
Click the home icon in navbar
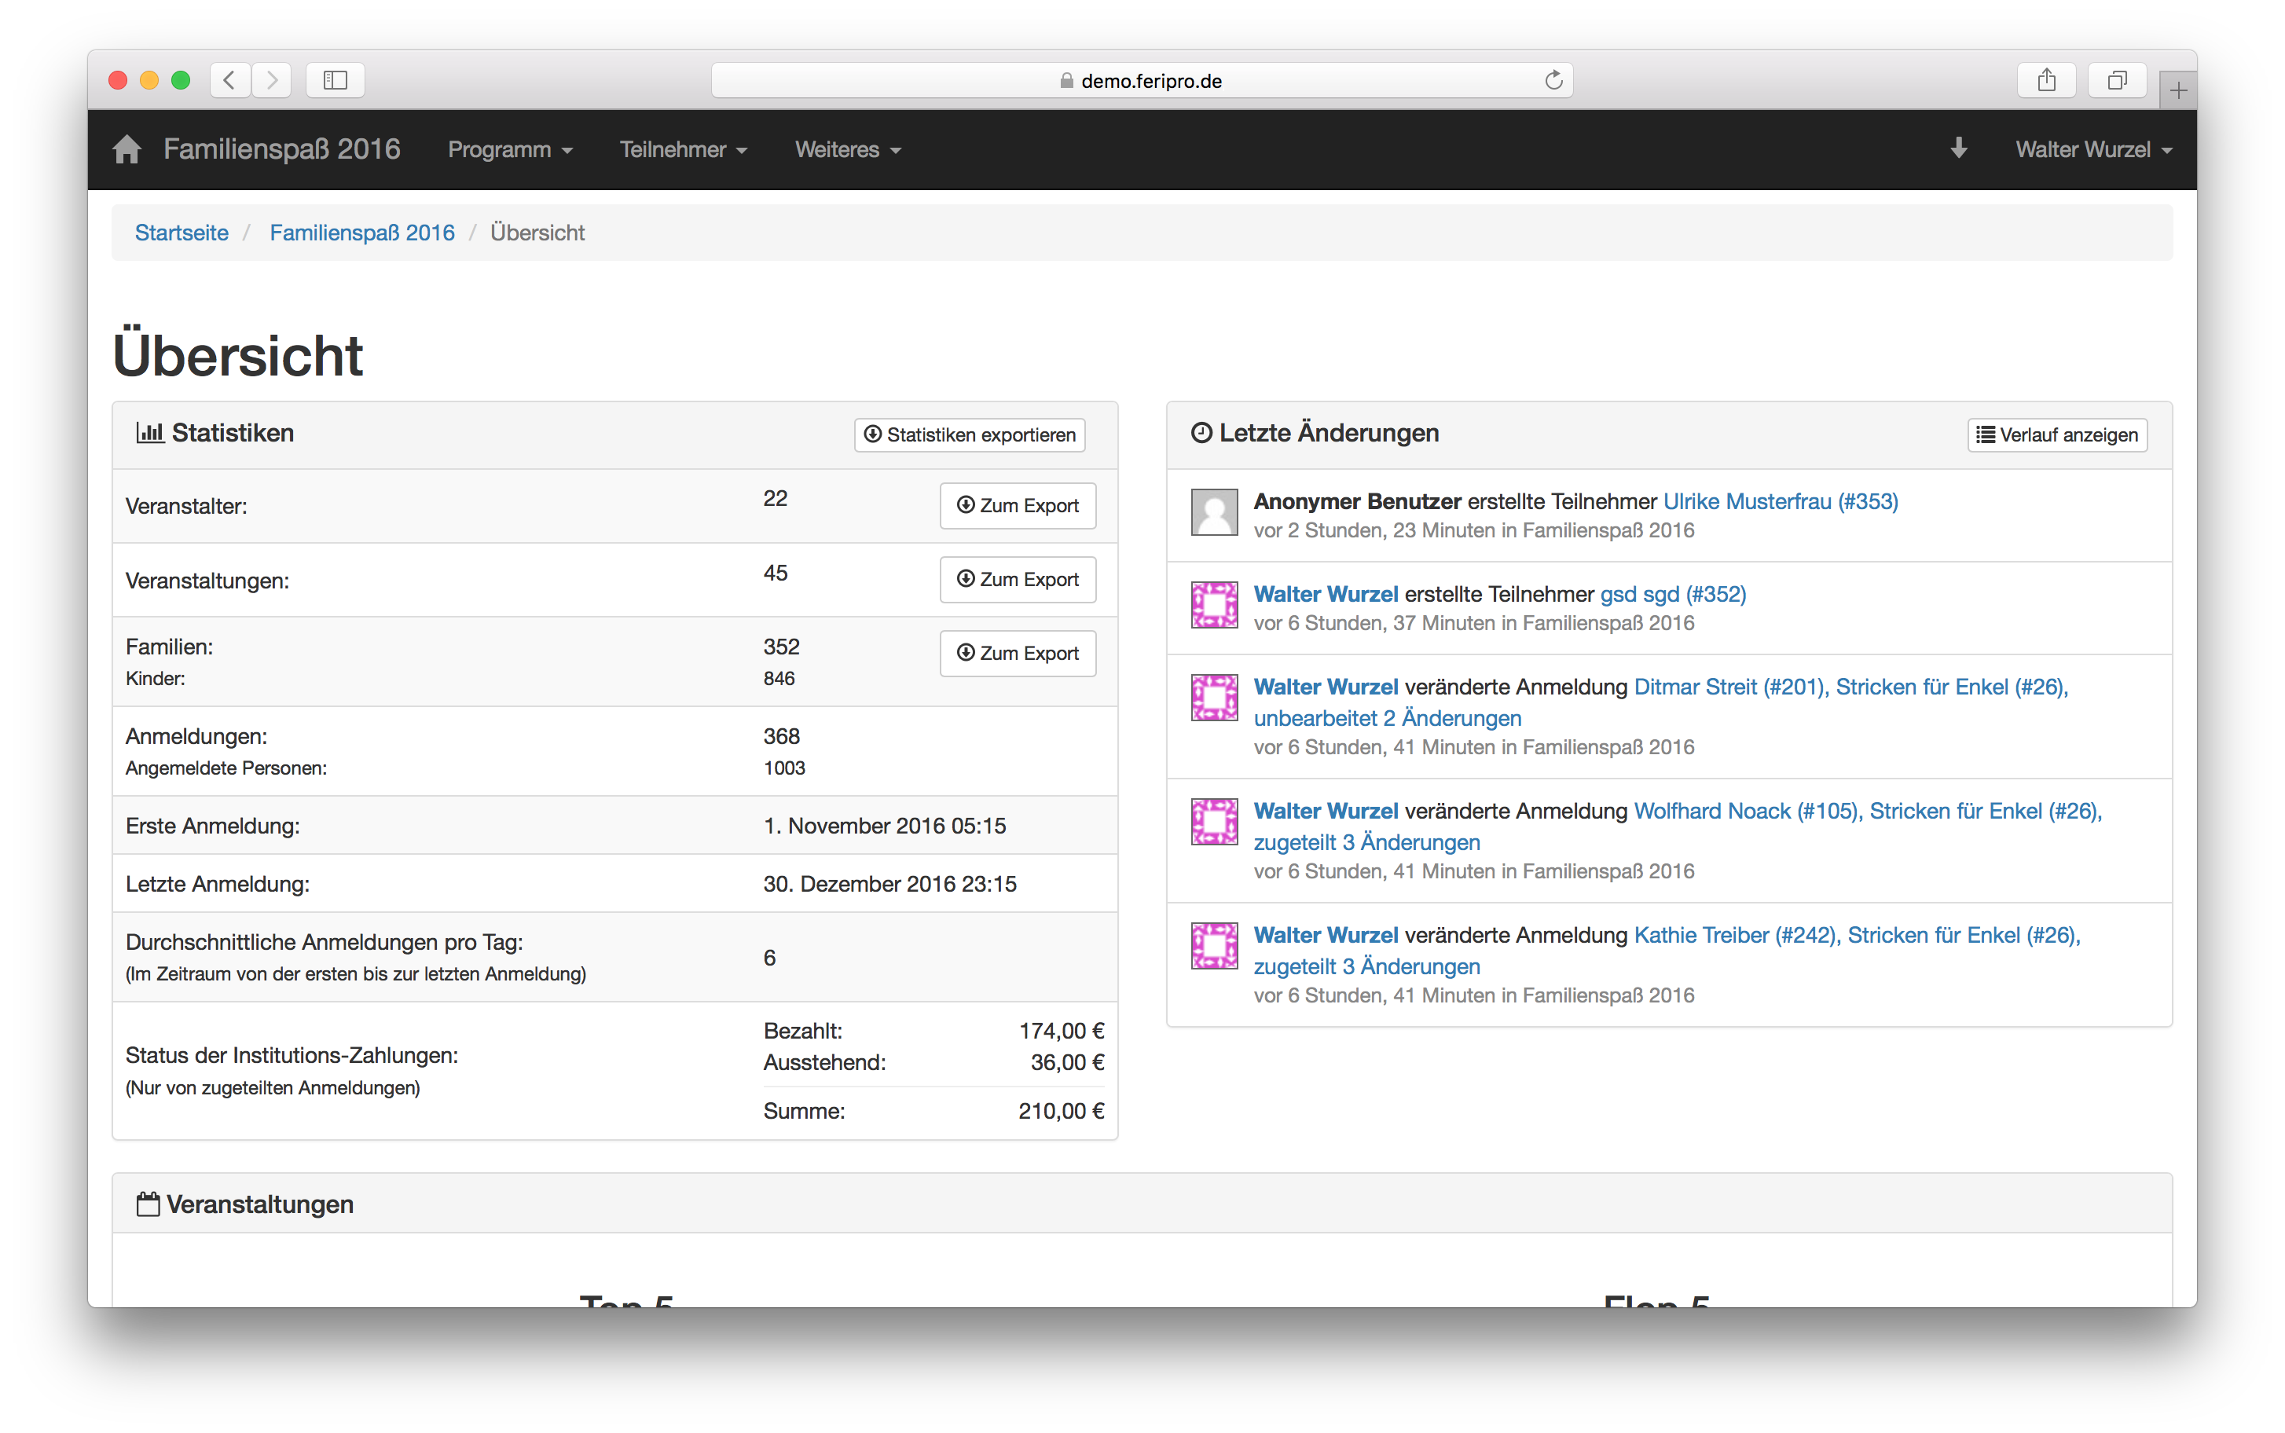click(x=126, y=150)
